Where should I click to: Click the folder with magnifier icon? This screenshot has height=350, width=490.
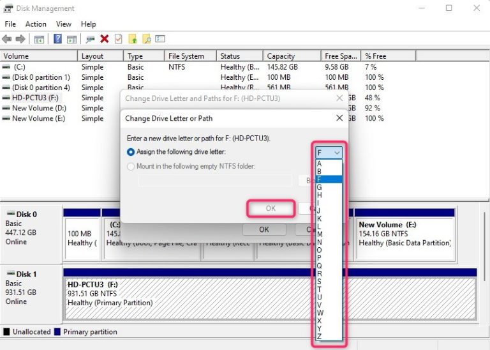tap(146, 39)
